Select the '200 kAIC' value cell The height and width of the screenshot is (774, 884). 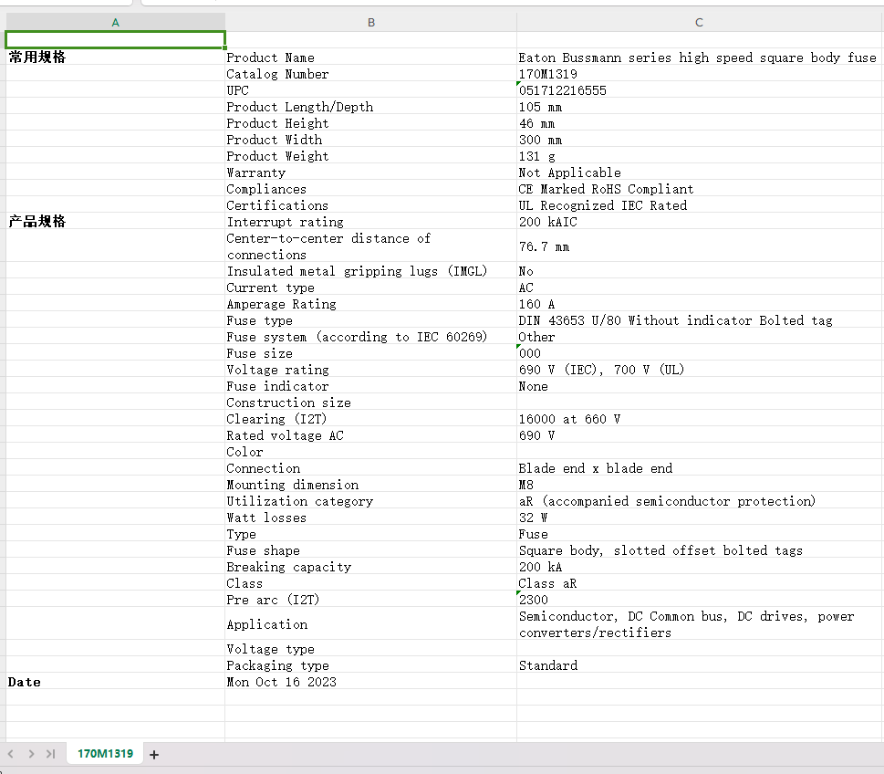700,222
